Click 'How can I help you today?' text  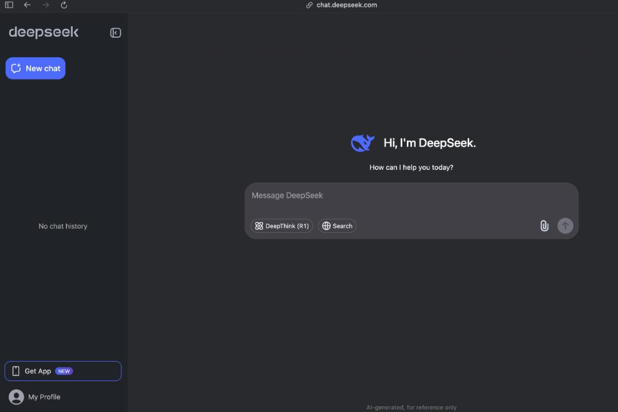tap(411, 168)
